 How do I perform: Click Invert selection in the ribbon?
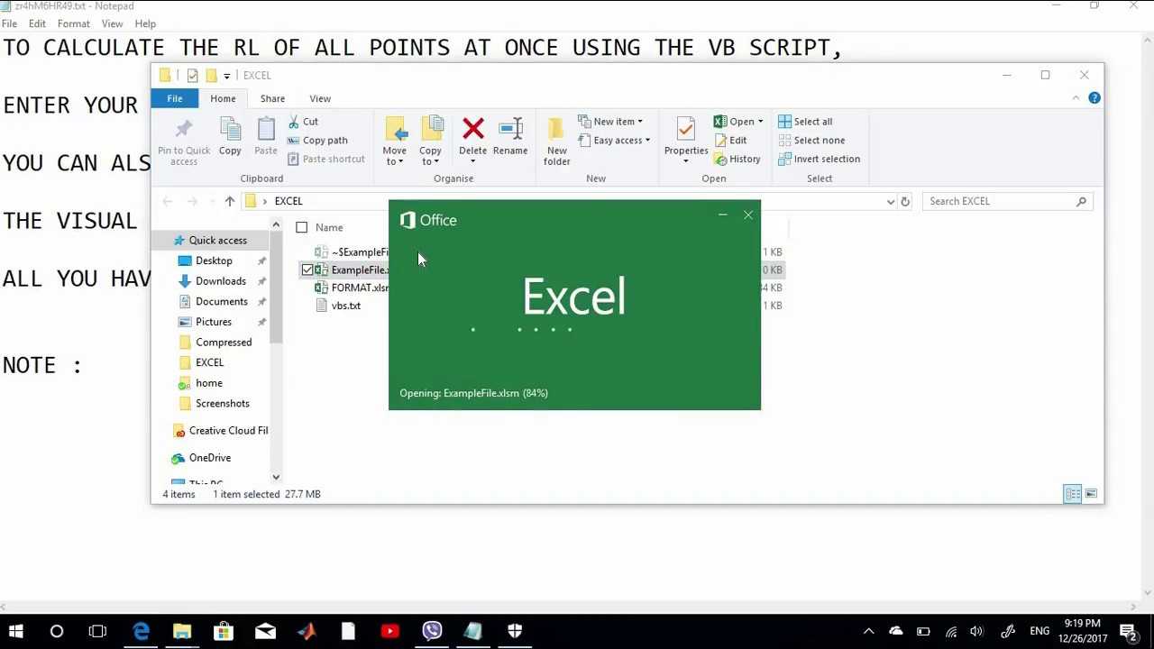pos(819,160)
